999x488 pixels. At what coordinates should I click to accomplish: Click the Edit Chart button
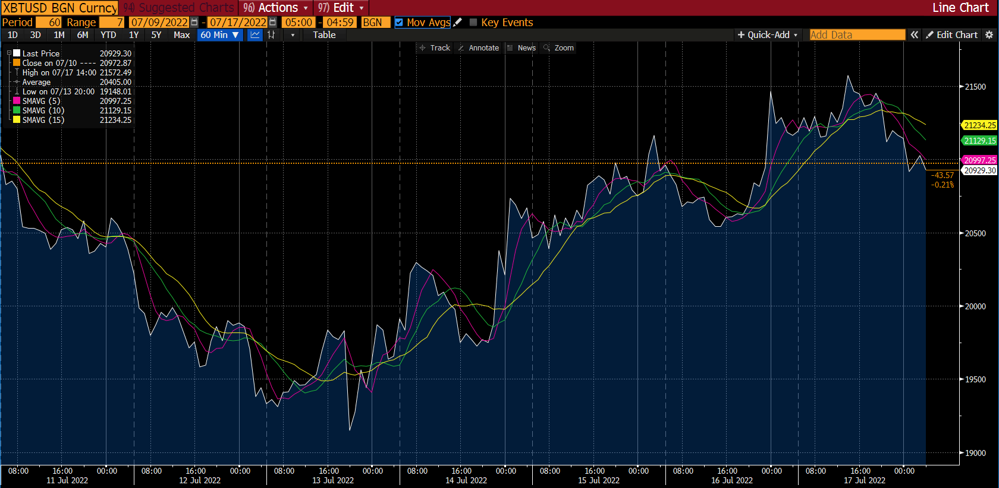tap(951, 35)
